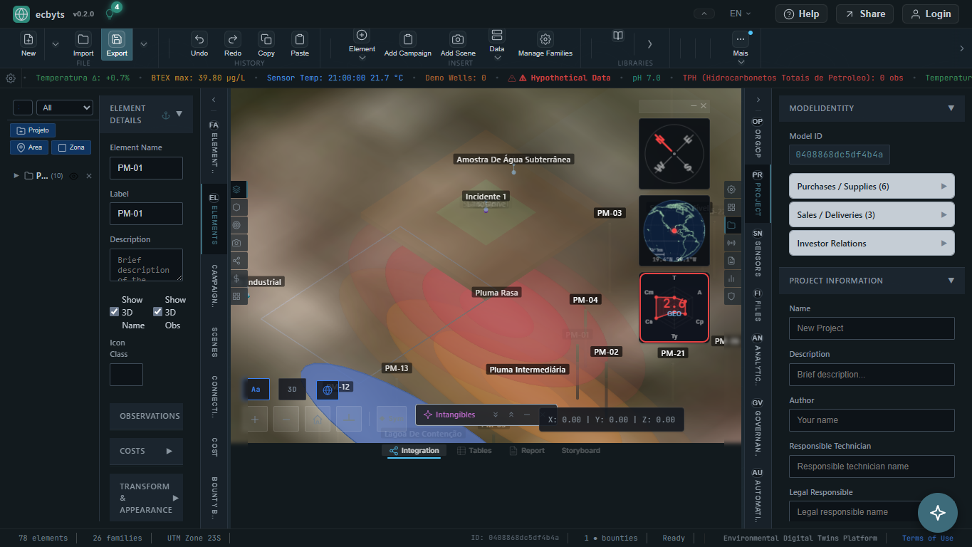Click the bar chart icon on right strip
This screenshot has height=547, width=972.
click(731, 278)
